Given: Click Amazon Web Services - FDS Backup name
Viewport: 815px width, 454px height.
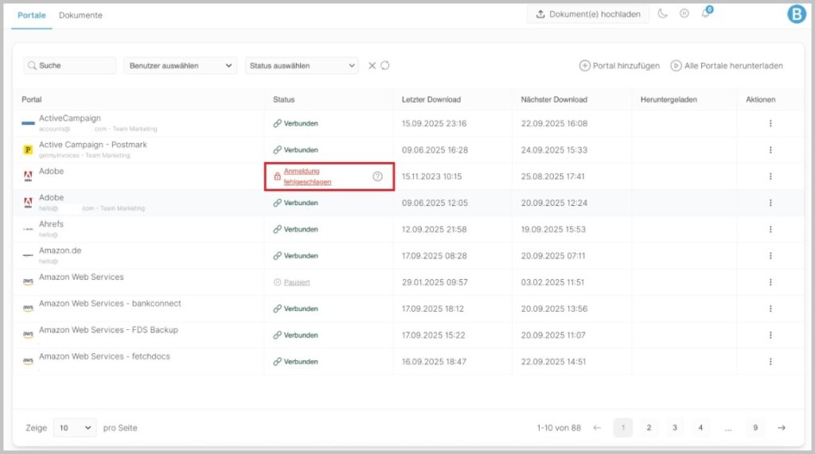Looking at the screenshot, I should (108, 330).
